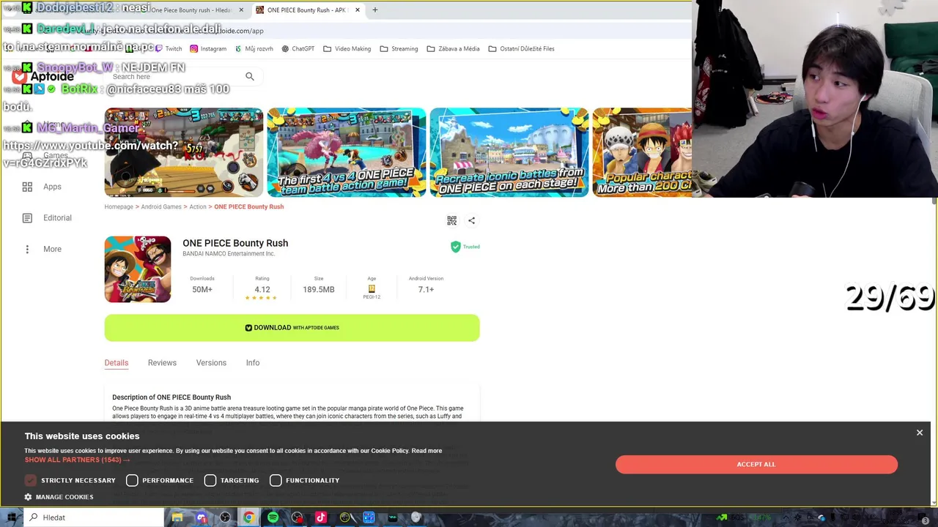Go to Action breadcrumb link

pyautogui.click(x=198, y=206)
